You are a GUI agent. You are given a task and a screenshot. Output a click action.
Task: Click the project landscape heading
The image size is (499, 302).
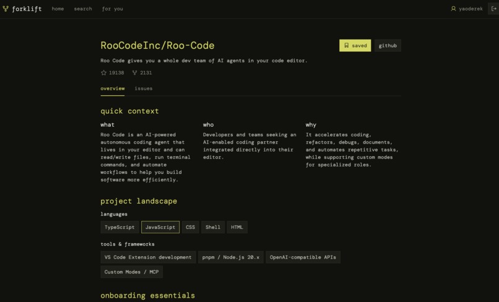point(139,201)
